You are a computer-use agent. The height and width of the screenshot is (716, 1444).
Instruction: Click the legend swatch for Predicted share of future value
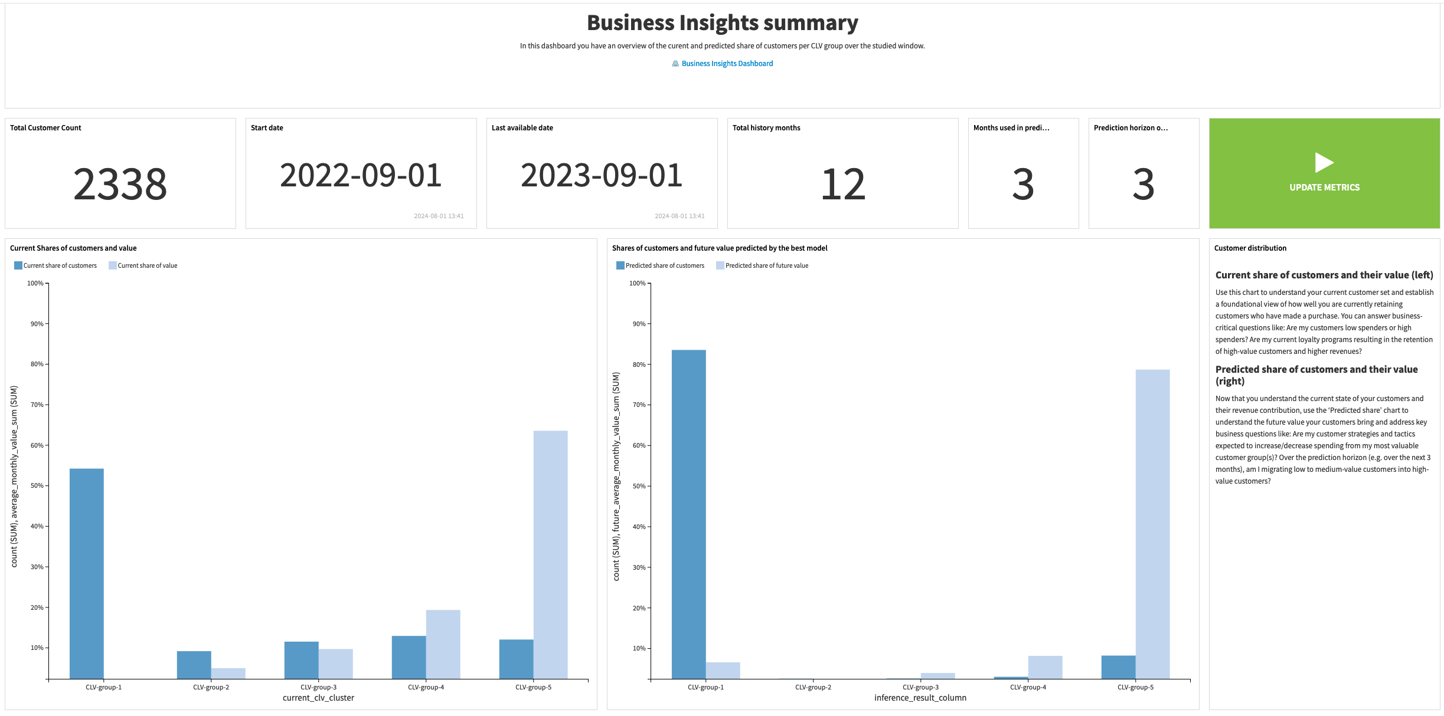point(721,265)
